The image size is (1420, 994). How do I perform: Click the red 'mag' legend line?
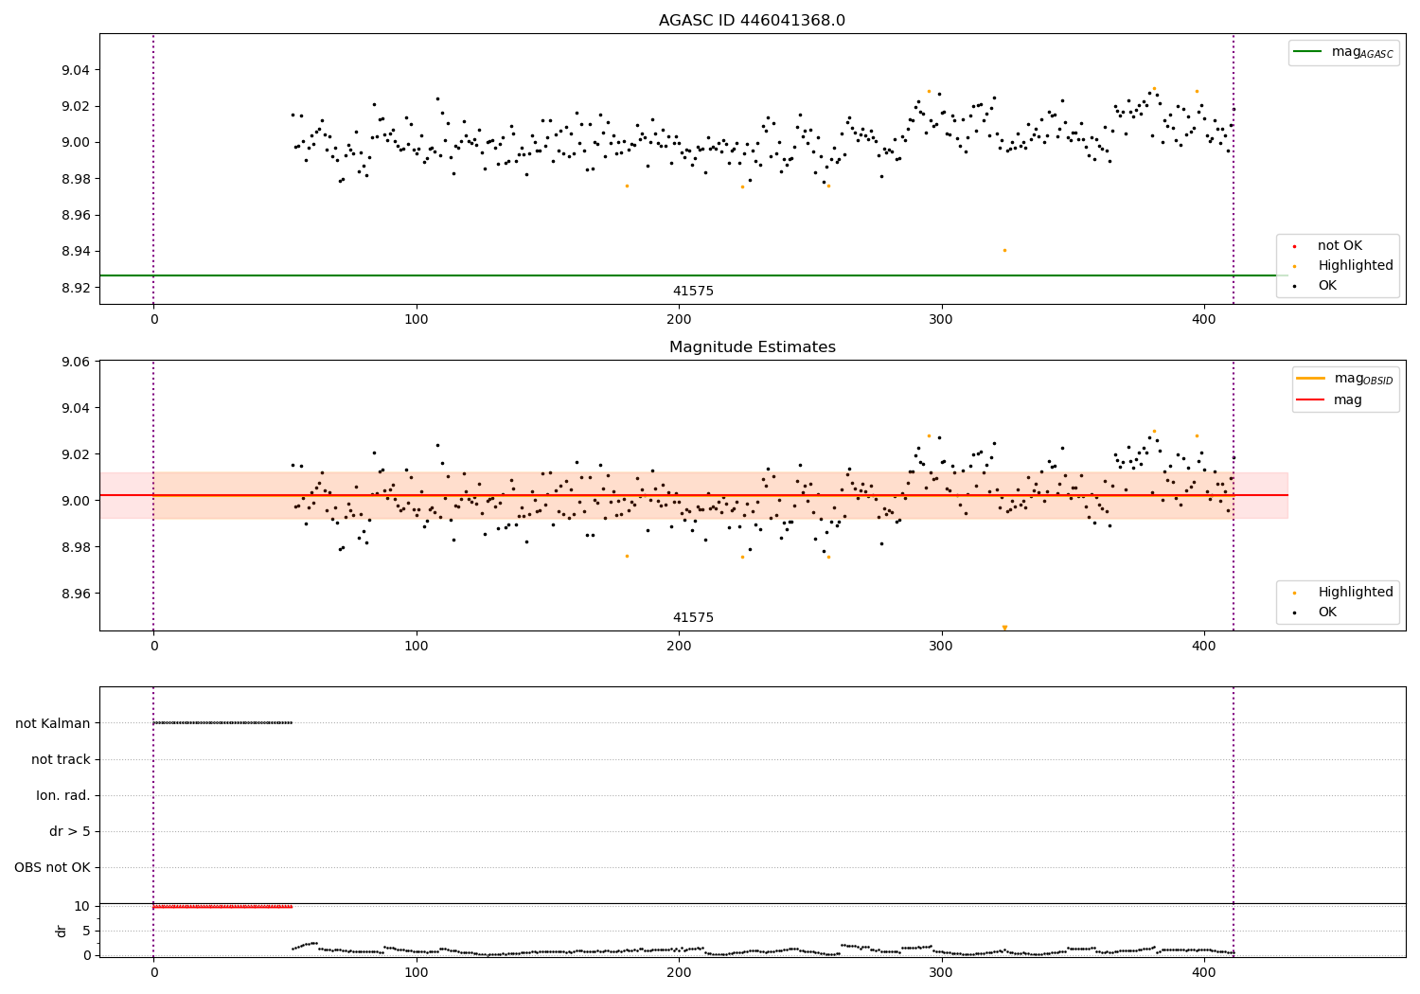pos(1310,400)
